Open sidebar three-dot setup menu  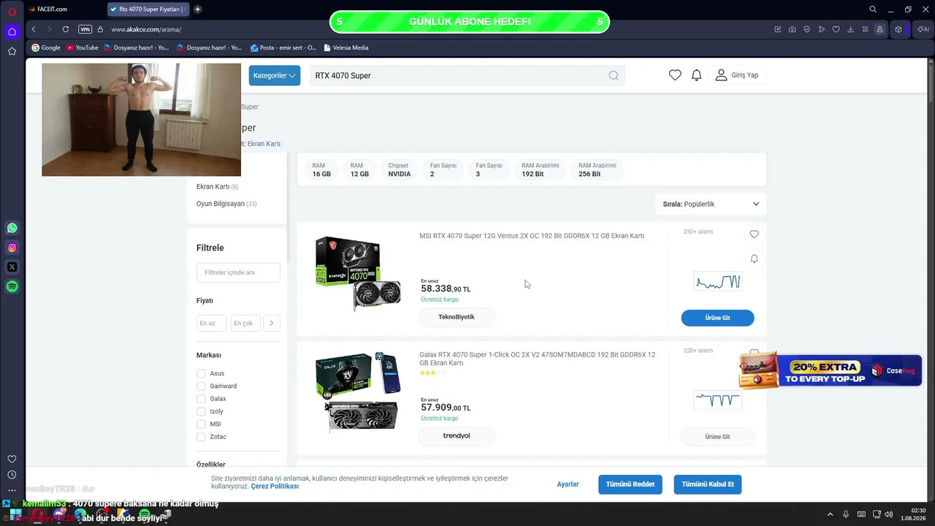click(x=12, y=490)
